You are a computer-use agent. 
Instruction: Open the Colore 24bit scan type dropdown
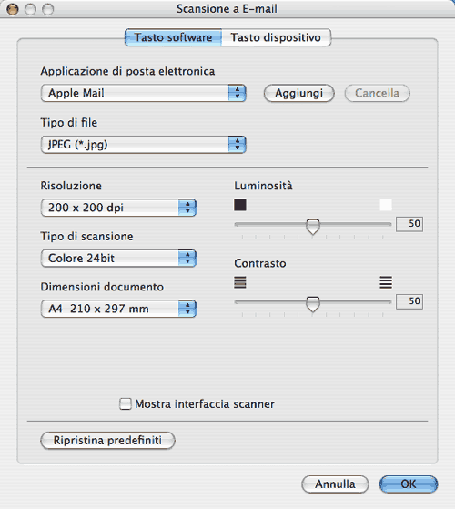[118, 259]
